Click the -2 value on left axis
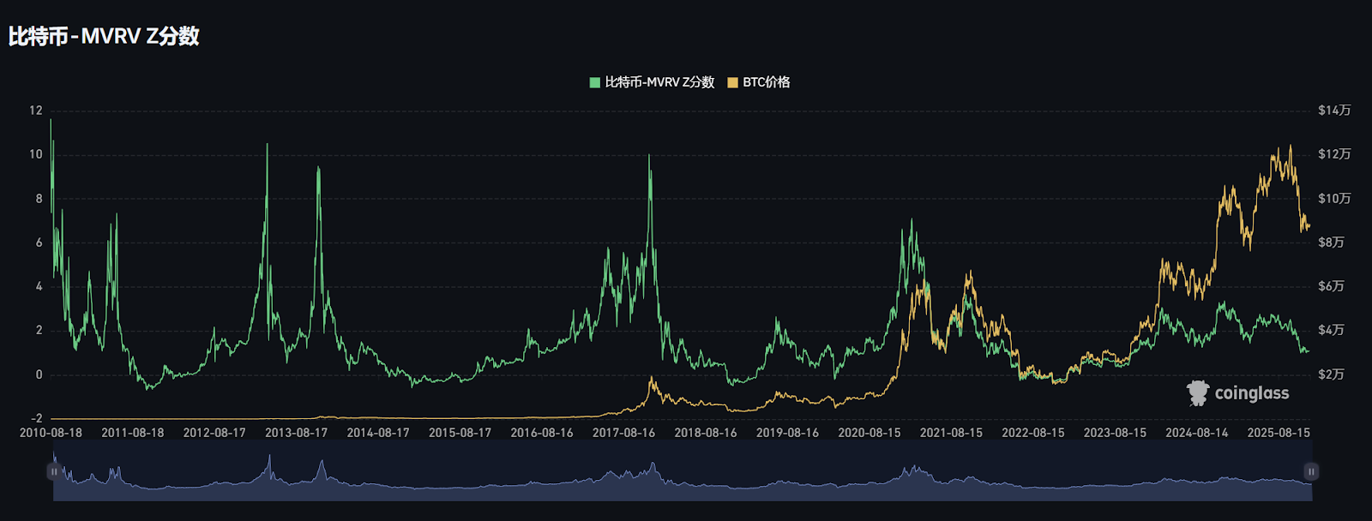The height and width of the screenshot is (521, 1372). (35, 419)
